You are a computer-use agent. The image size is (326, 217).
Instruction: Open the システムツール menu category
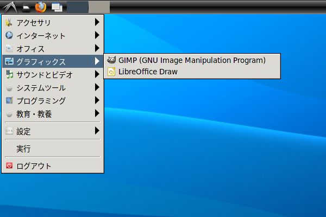click(53, 87)
